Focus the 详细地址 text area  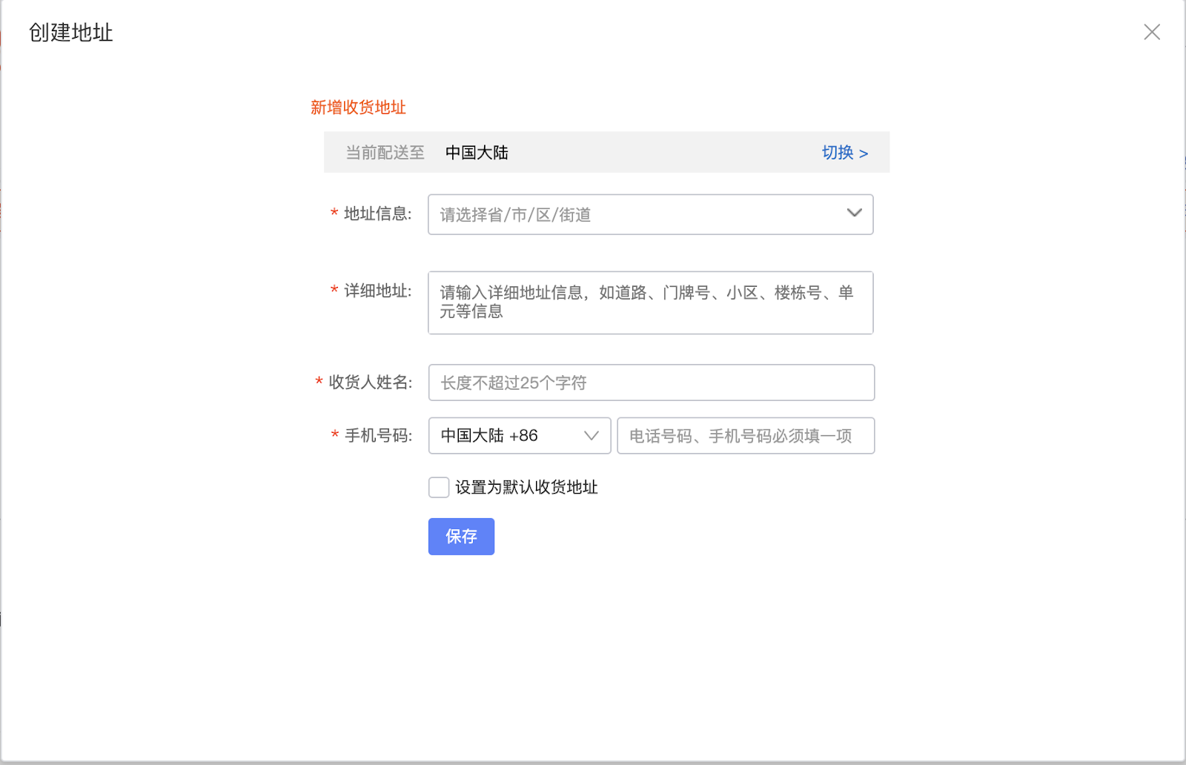(651, 302)
